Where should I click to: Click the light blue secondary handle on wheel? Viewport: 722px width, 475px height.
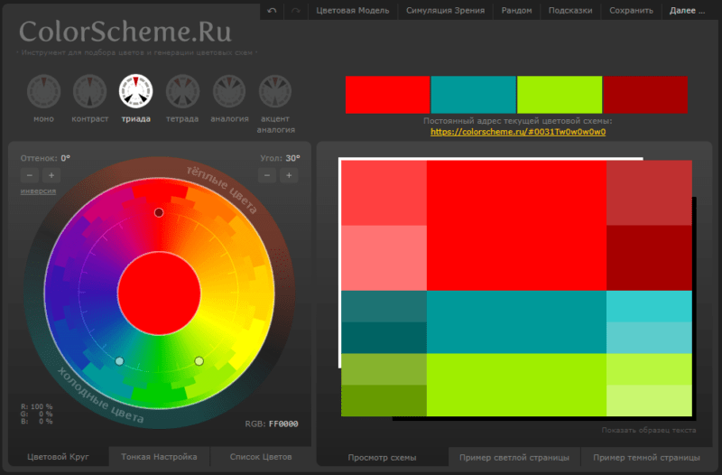tap(119, 360)
